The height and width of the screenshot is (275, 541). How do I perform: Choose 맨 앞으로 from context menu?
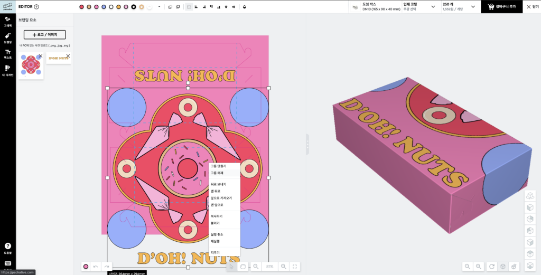(x=224, y=205)
